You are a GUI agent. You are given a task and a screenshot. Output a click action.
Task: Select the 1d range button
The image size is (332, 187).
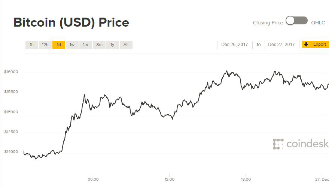[59, 45]
